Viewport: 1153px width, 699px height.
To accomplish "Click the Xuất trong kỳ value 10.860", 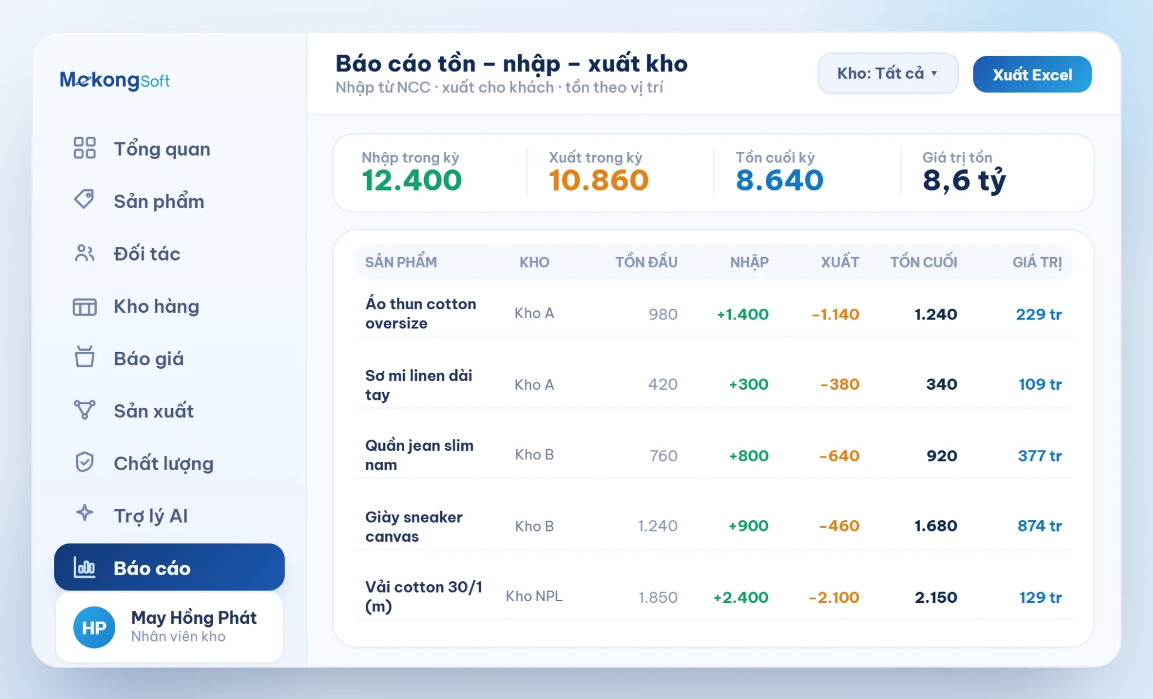I will click(x=599, y=180).
